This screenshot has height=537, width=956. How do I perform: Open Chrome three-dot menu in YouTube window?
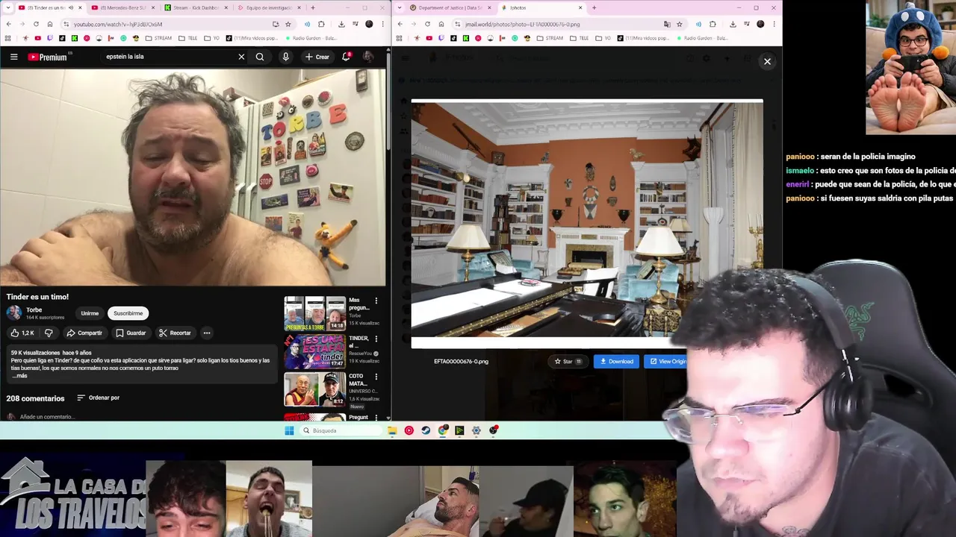point(383,24)
